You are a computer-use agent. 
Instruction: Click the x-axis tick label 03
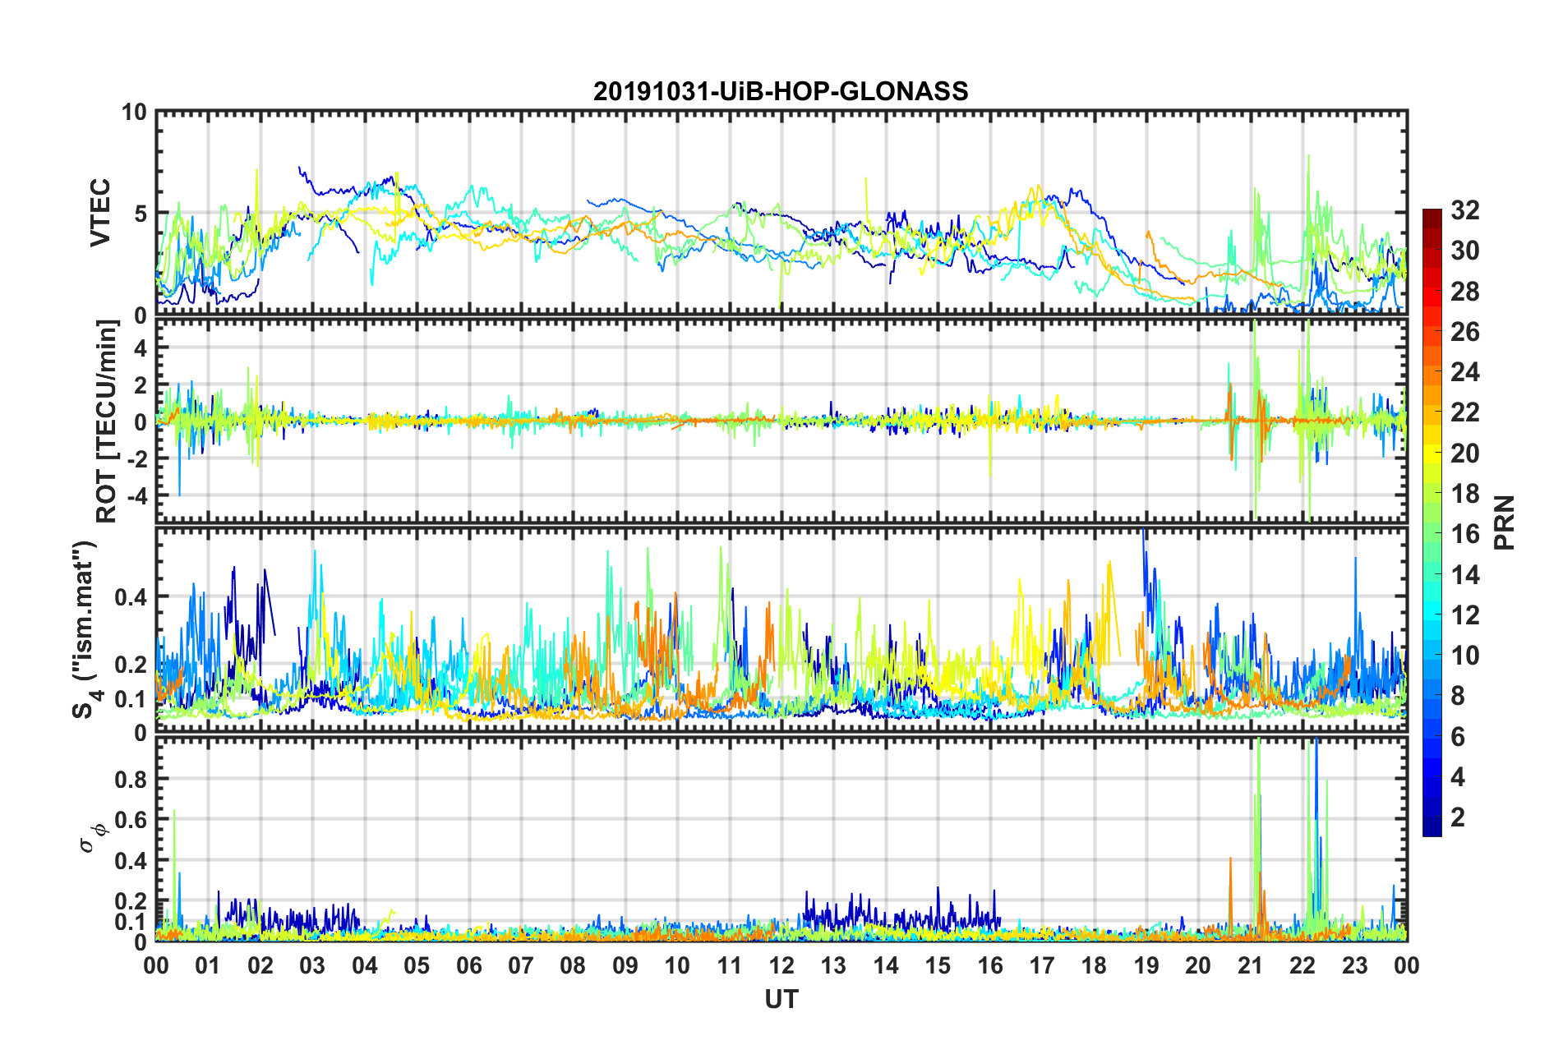[312, 965]
